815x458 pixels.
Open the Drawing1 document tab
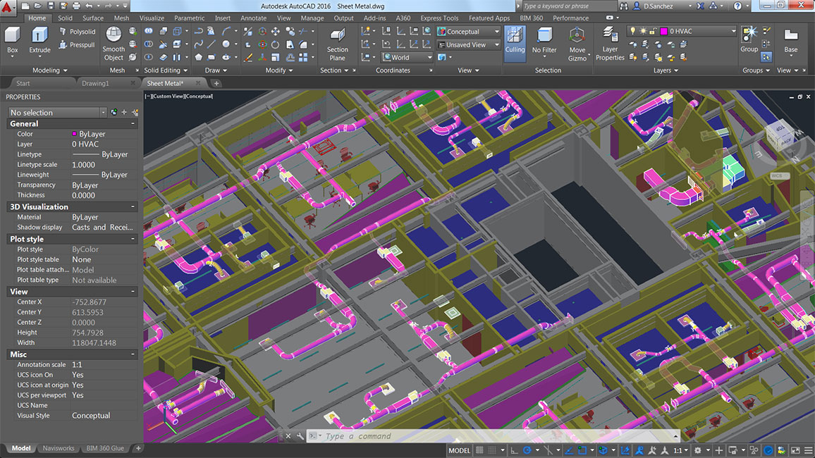(96, 83)
